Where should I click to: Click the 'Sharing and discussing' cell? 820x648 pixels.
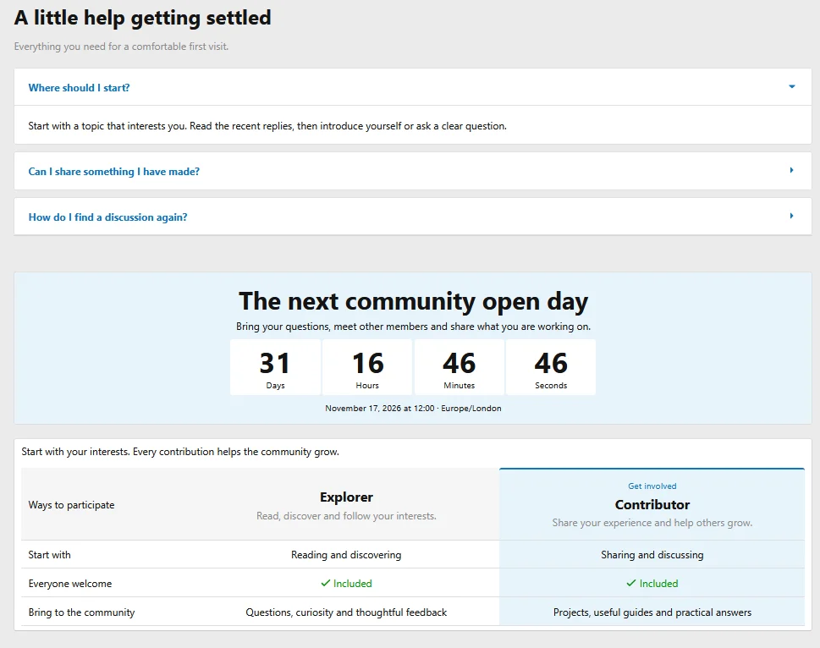coord(652,554)
